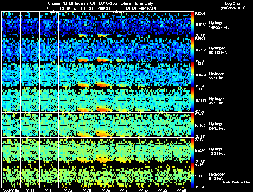Click the '00:47' time axis label
The width and height of the screenshot is (253, 192).
pyautogui.click(x=144, y=190)
